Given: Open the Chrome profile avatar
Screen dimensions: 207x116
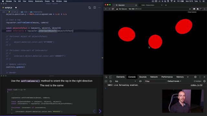Looking at the screenshot, I should click(201, 9).
